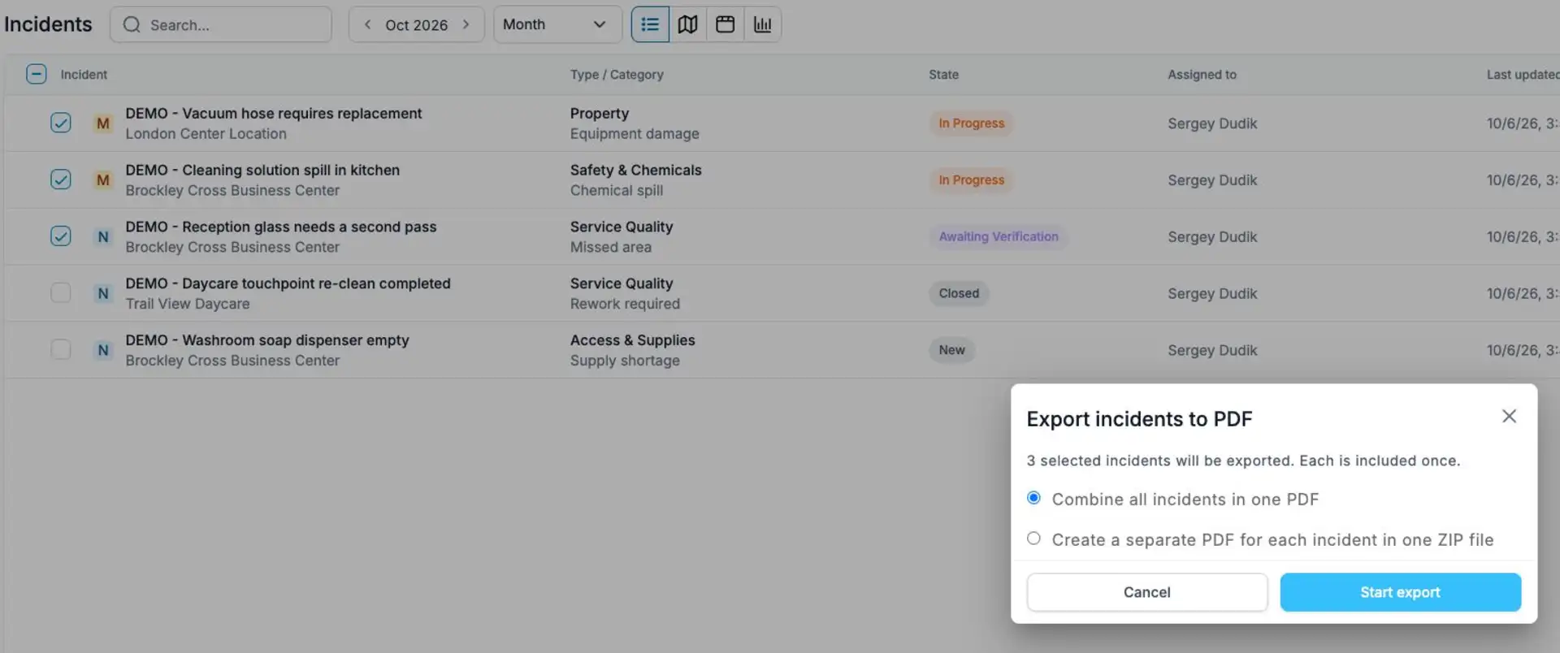Screen dimensions: 1560x653
Task: Click the New state badge
Action: 952,350
